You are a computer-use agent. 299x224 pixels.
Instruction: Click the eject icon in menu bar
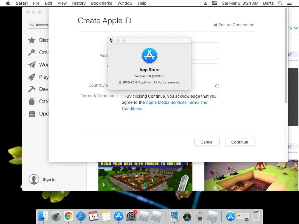[205, 3]
